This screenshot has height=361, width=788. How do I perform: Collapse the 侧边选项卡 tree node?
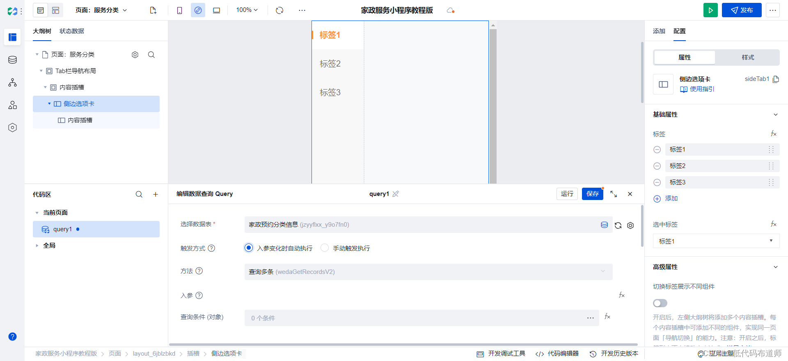(49, 104)
